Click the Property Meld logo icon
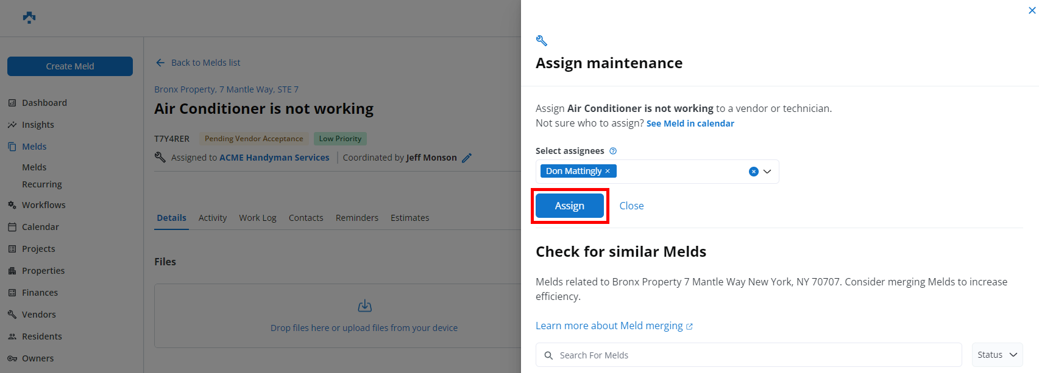 coord(29,18)
